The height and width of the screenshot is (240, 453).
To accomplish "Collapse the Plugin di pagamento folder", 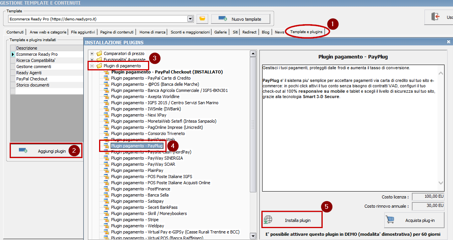I will (92, 66).
